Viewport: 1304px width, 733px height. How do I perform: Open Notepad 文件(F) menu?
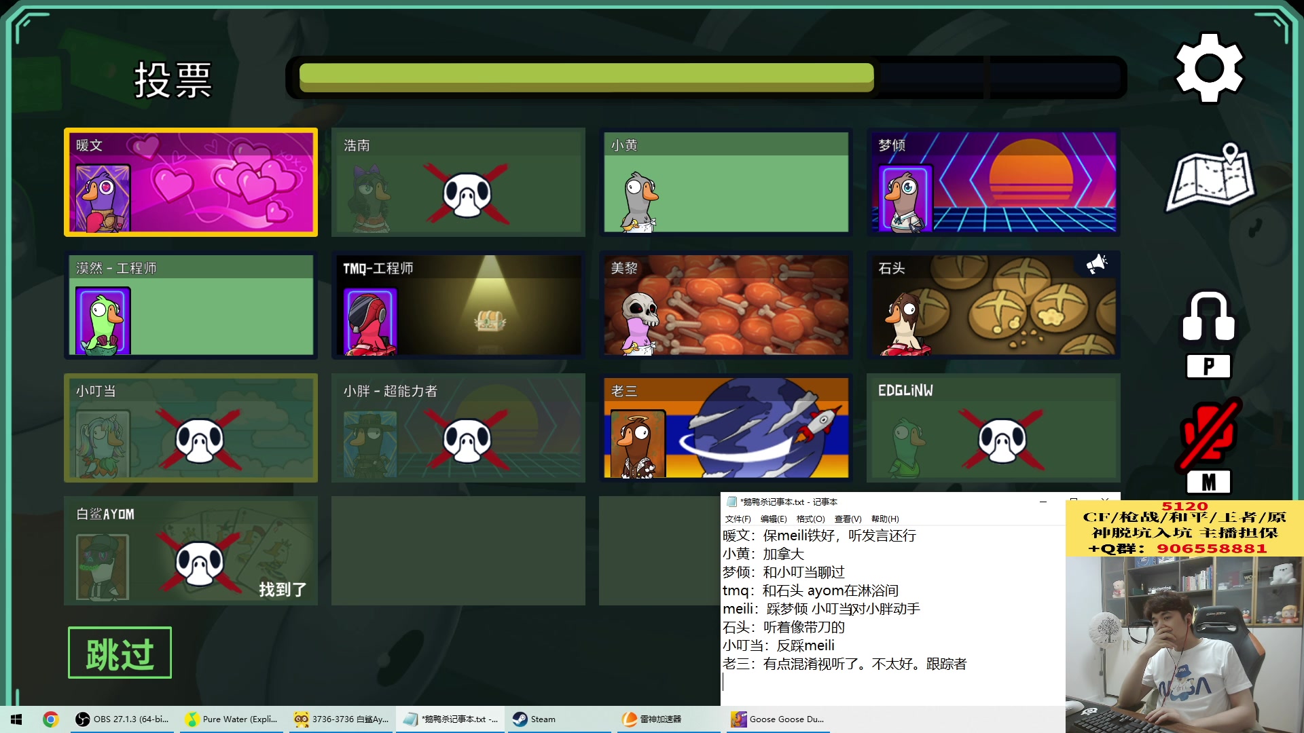coord(738,519)
